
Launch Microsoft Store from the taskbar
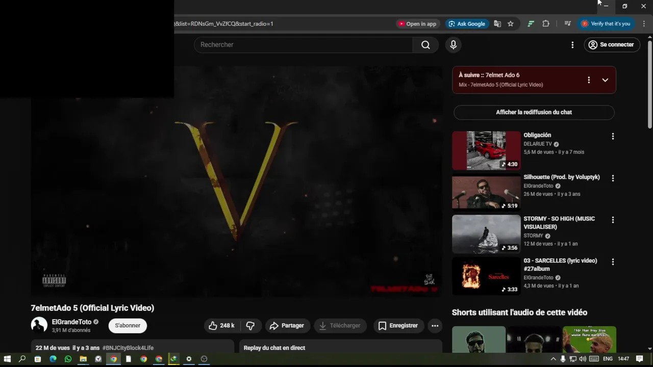(38, 359)
